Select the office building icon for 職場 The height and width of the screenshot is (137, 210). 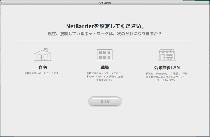(105, 55)
